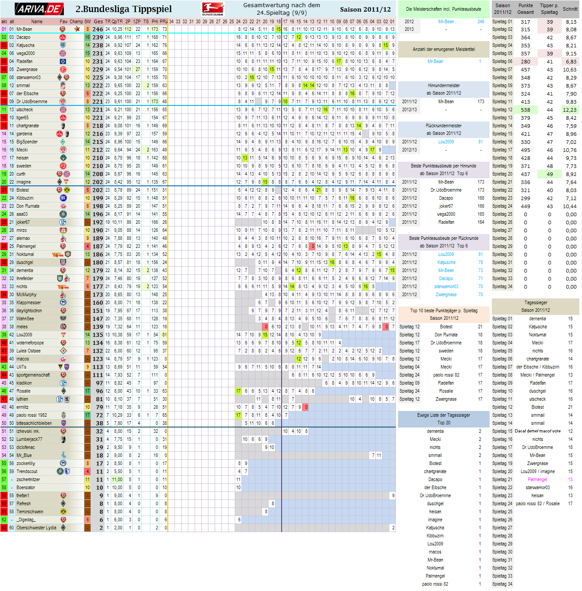Select the 'Ges' total points column header
Viewport: 582px width, 591px height.
tap(98, 21)
